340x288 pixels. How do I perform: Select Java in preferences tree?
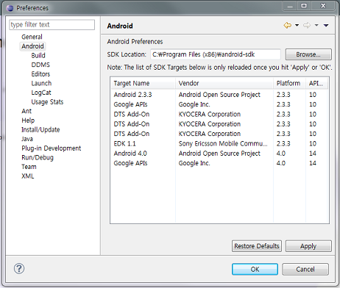click(x=27, y=139)
